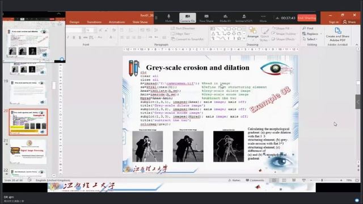Click the meeting timer 00:37:43
The image size is (363, 204).
coord(288,18)
